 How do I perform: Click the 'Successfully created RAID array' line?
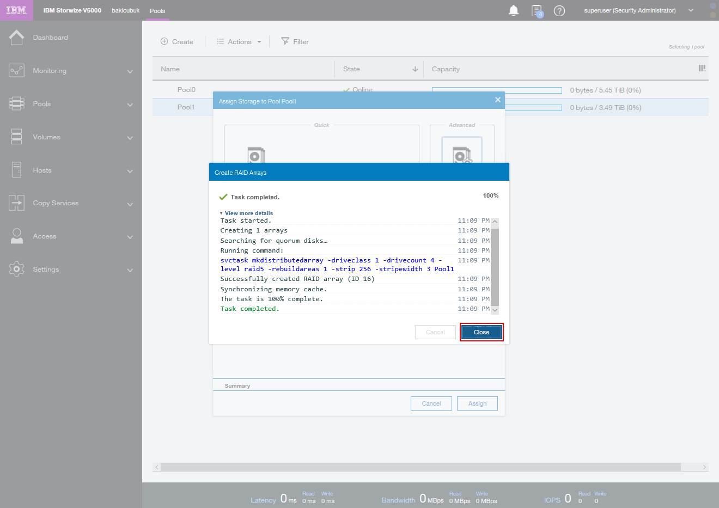297,279
